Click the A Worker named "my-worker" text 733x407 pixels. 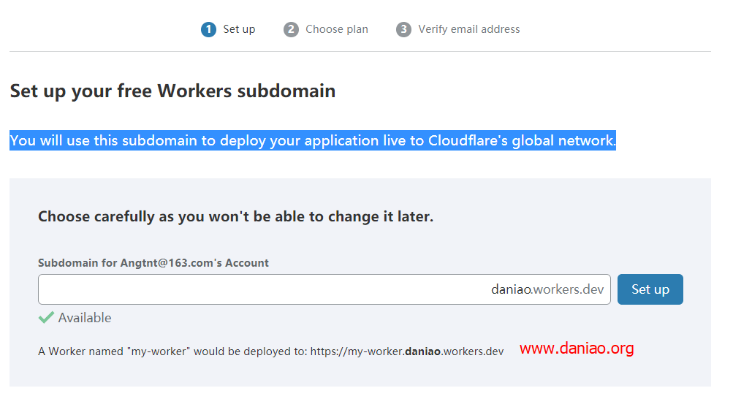[114, 351]
